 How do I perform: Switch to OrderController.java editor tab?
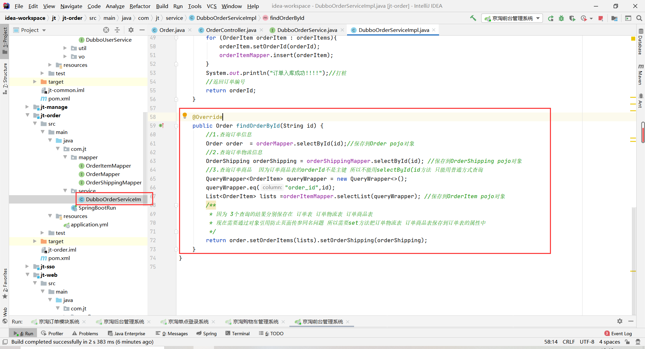(231, 30)
